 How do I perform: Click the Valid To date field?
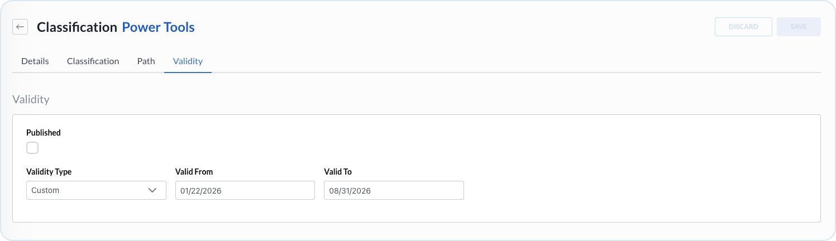393,190
